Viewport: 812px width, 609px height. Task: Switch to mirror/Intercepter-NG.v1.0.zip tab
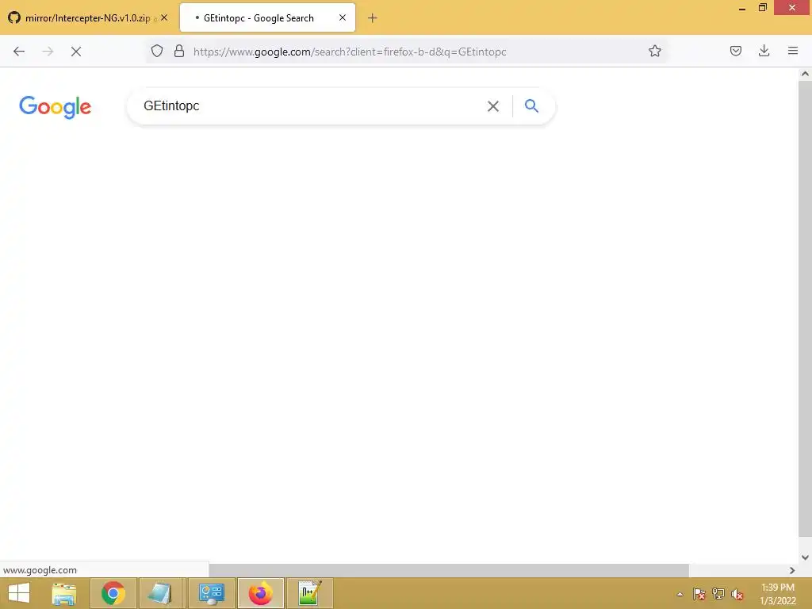coord(88,18)
